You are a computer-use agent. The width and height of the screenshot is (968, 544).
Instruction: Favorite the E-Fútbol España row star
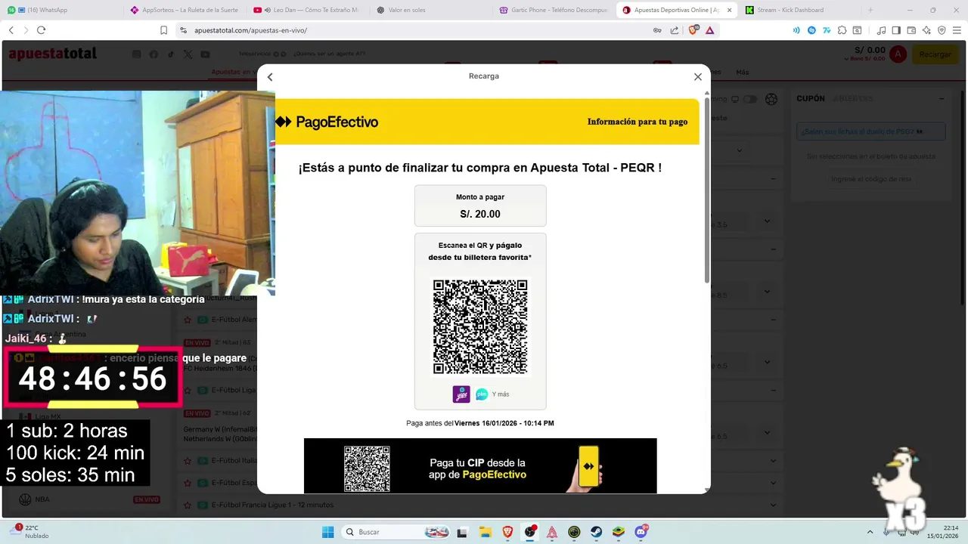coord(188,482)
